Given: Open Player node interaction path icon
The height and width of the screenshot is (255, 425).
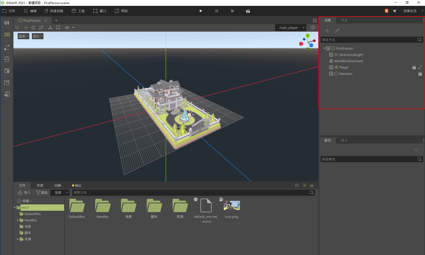Looking at the screenshot, I should click(x=420, y=68).
